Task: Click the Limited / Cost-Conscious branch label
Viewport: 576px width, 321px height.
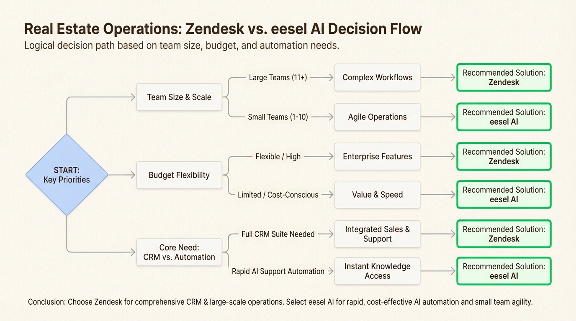Action: click(278, 195)
